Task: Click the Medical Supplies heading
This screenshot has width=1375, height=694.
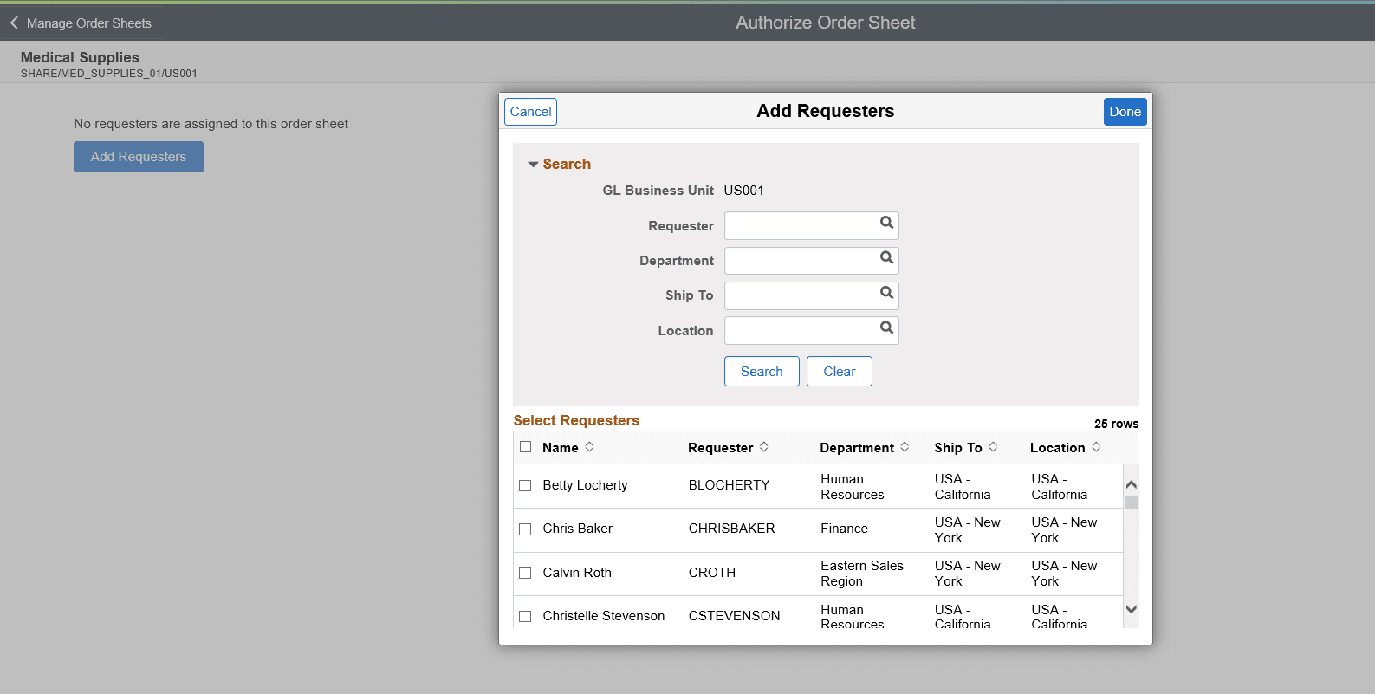Action: coord(80,57)
